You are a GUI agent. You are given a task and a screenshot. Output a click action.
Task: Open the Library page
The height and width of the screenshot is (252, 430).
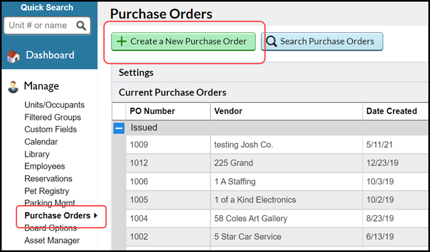[37, 154]
